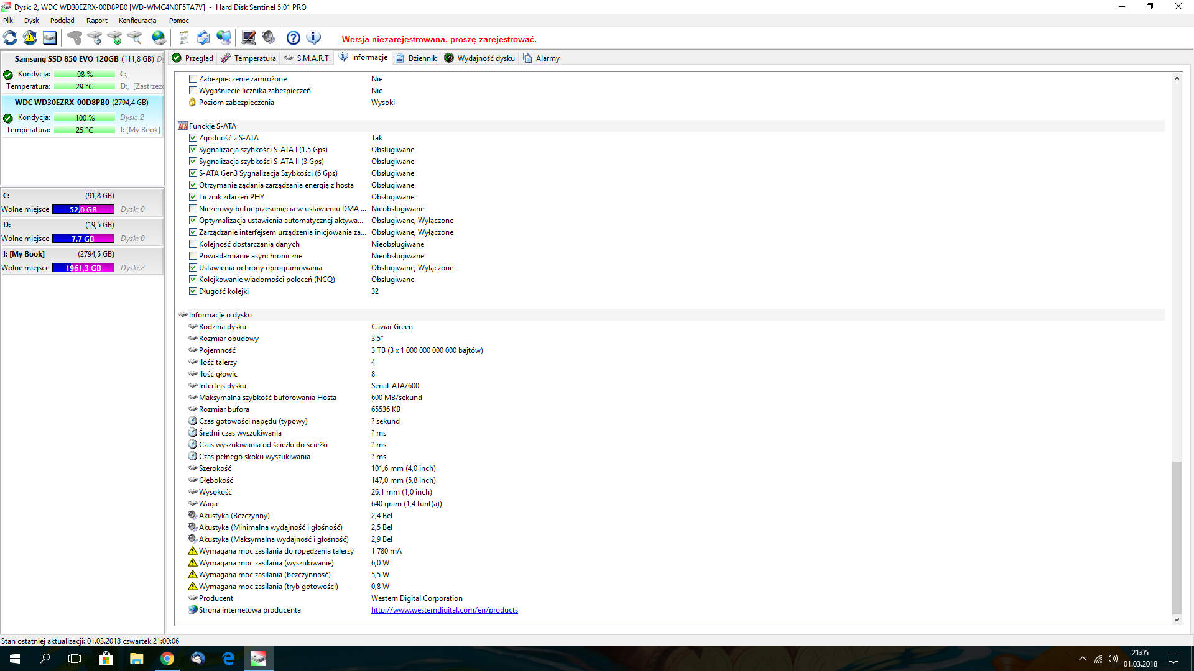Click the disk with green check icon

point(114,38)
